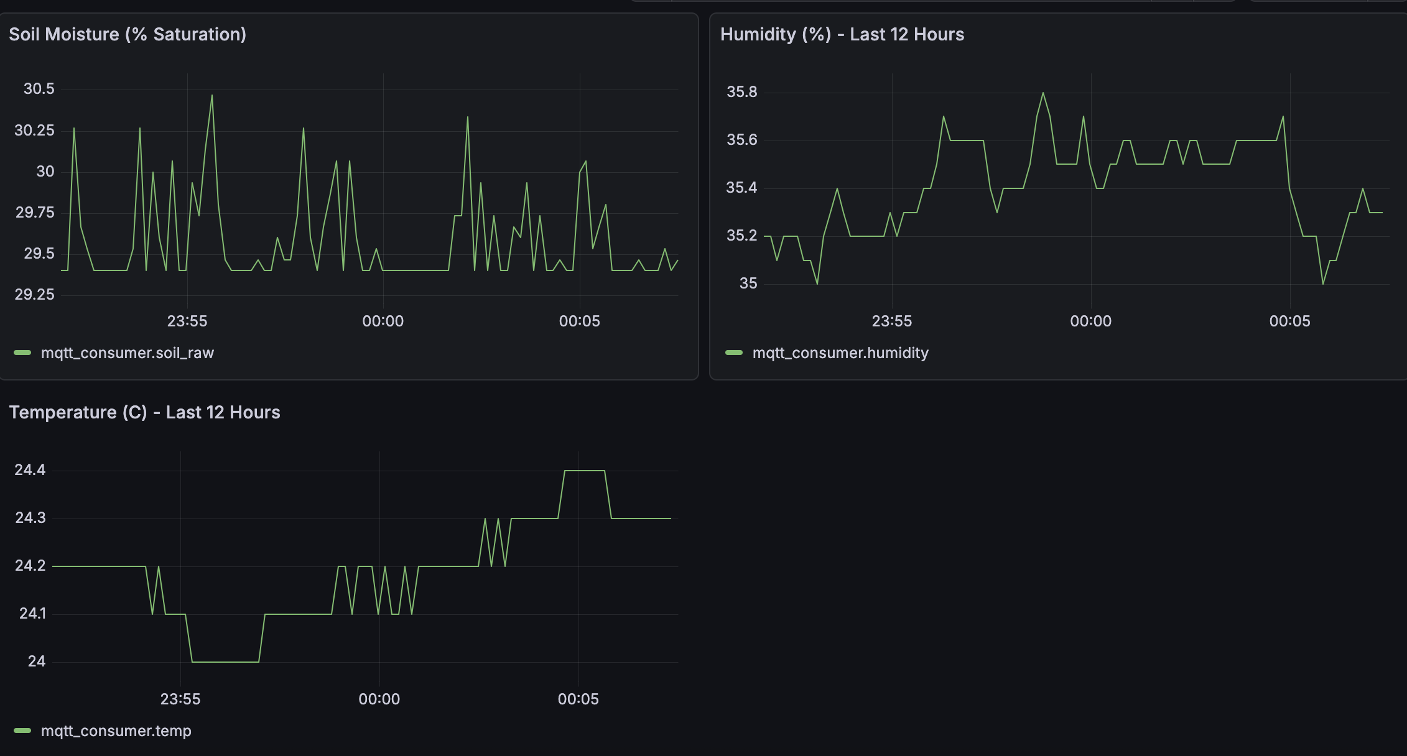Toggle the mqtt_consumer.temp legend series
Image resolution: width=1407 pixels, height=756 pixels.
pos(116,731)
